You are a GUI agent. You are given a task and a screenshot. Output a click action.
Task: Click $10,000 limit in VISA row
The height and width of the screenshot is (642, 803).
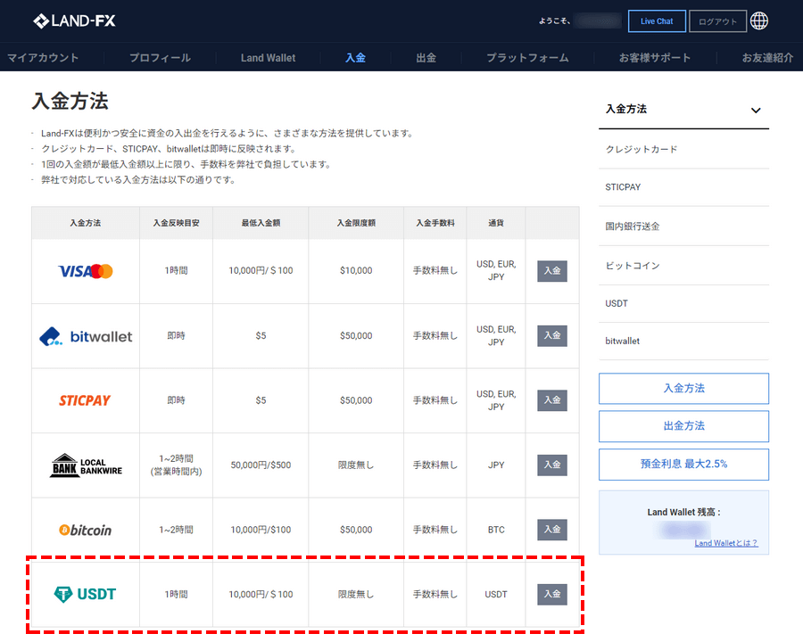tap(356, 271)
